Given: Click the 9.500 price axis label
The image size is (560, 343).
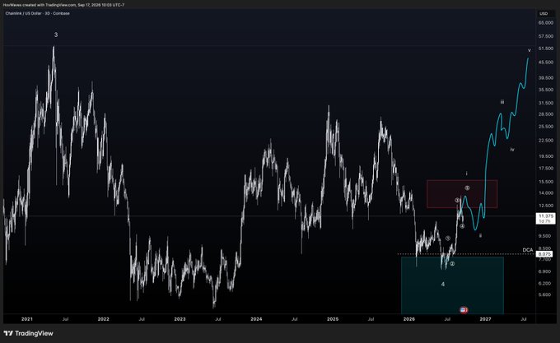Looking at the screenshot, I should (544, 236).
